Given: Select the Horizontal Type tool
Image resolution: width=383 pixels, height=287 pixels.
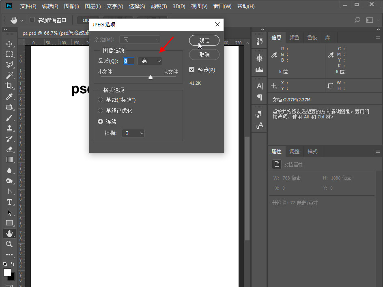Looking at the screenshot, I should 9,202.
